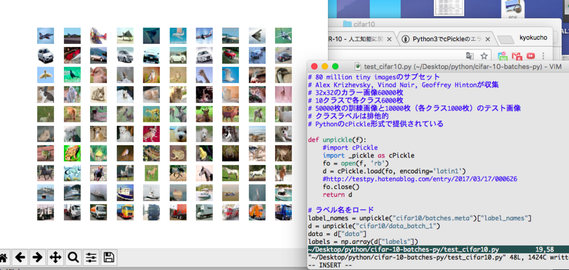
Task: Select the red fire truck thumbnail
Action: click(231, 212)
